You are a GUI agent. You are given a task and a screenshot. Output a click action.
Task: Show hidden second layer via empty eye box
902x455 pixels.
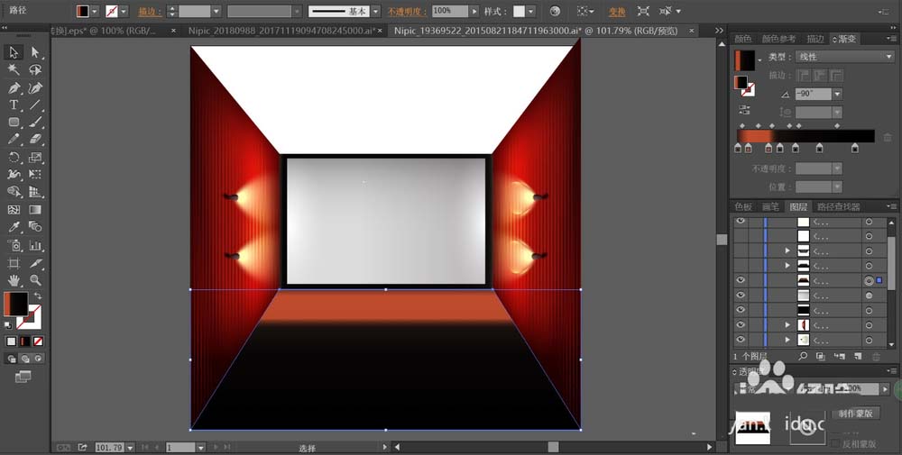tap(741, 235)
